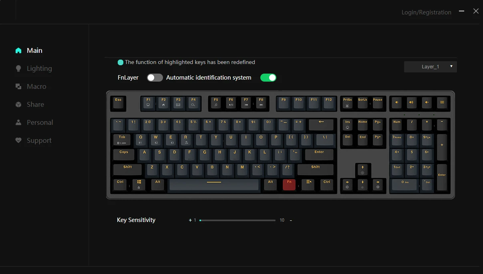Click the plus button beside Key Sensitivity
This screenshot has width=483, height=274.
pyautogui.click(x=190, y=220)
